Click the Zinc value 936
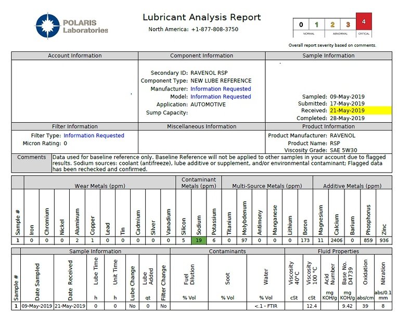This screenshot has height=312, width=397. 384,240
